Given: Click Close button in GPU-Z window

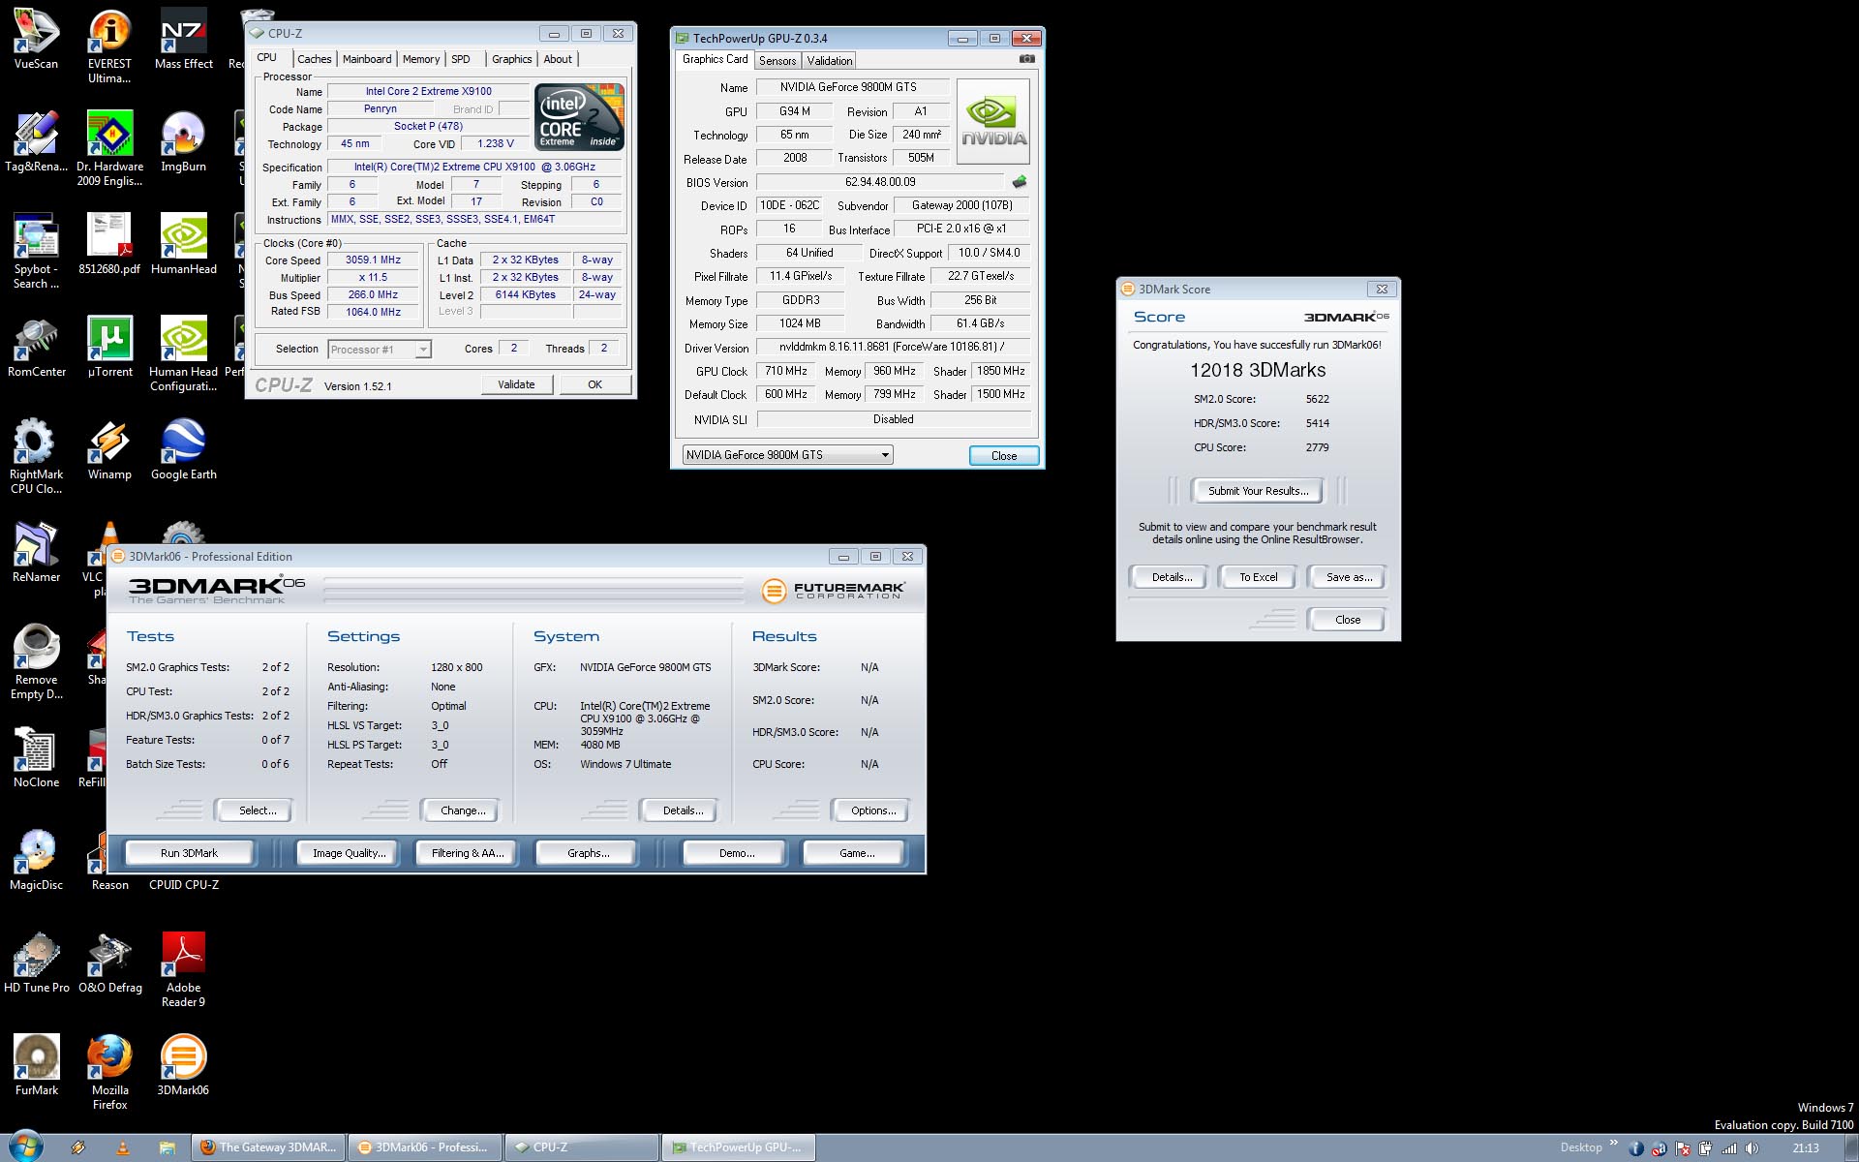Looking at the screenshot, I should (x=1004, y=455).
